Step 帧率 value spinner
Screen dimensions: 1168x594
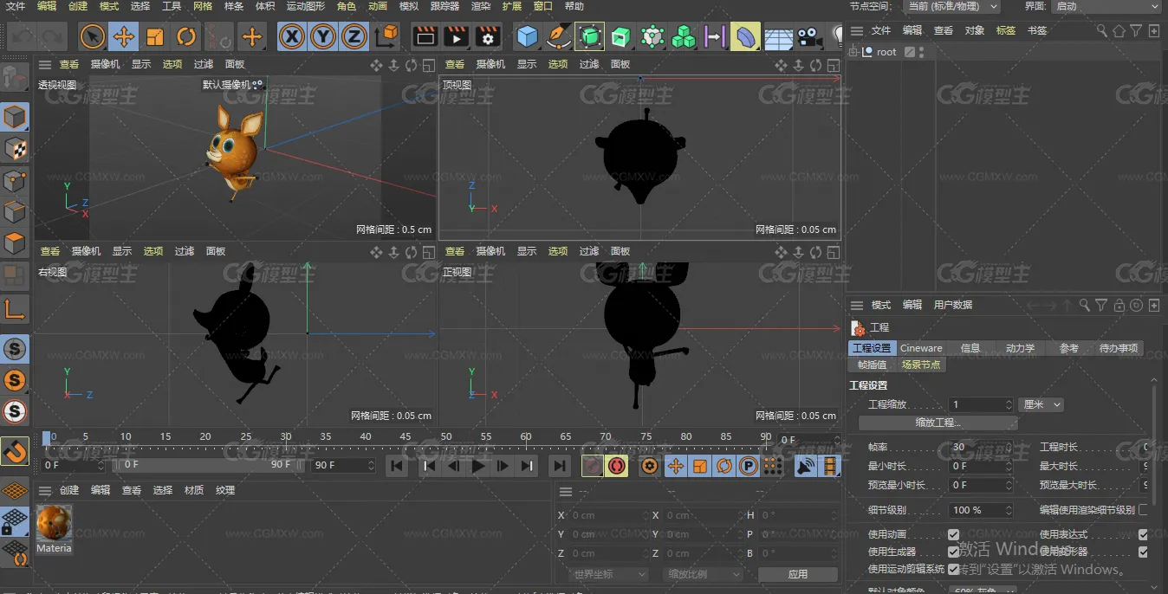tap(1009, 447)
